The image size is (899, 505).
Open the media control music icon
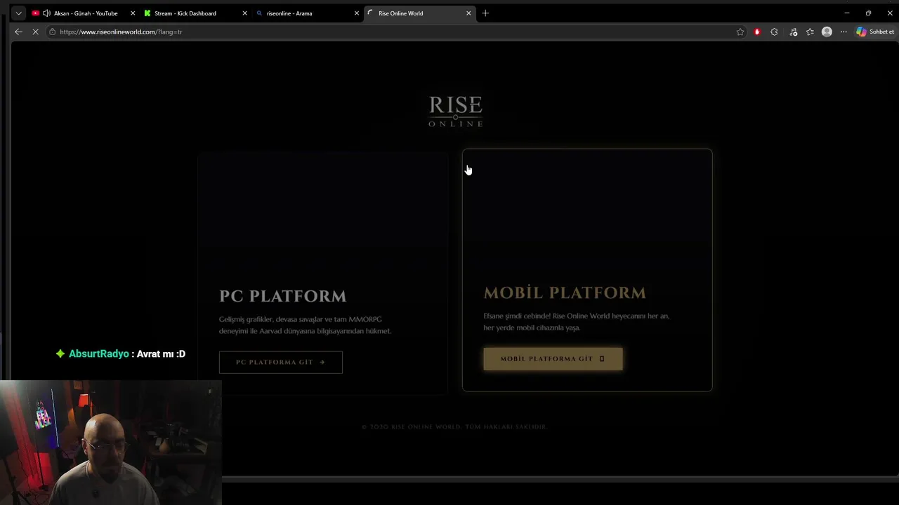click(794, 32)
